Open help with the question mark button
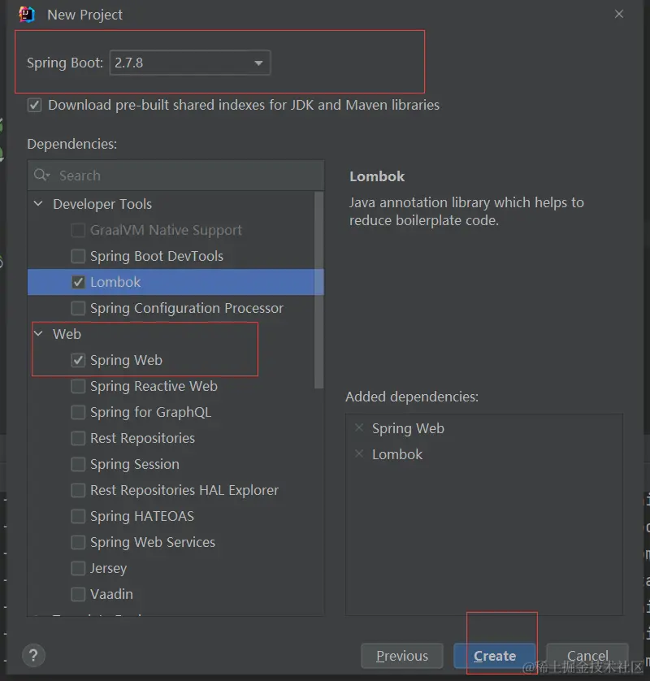 [33, 655]
